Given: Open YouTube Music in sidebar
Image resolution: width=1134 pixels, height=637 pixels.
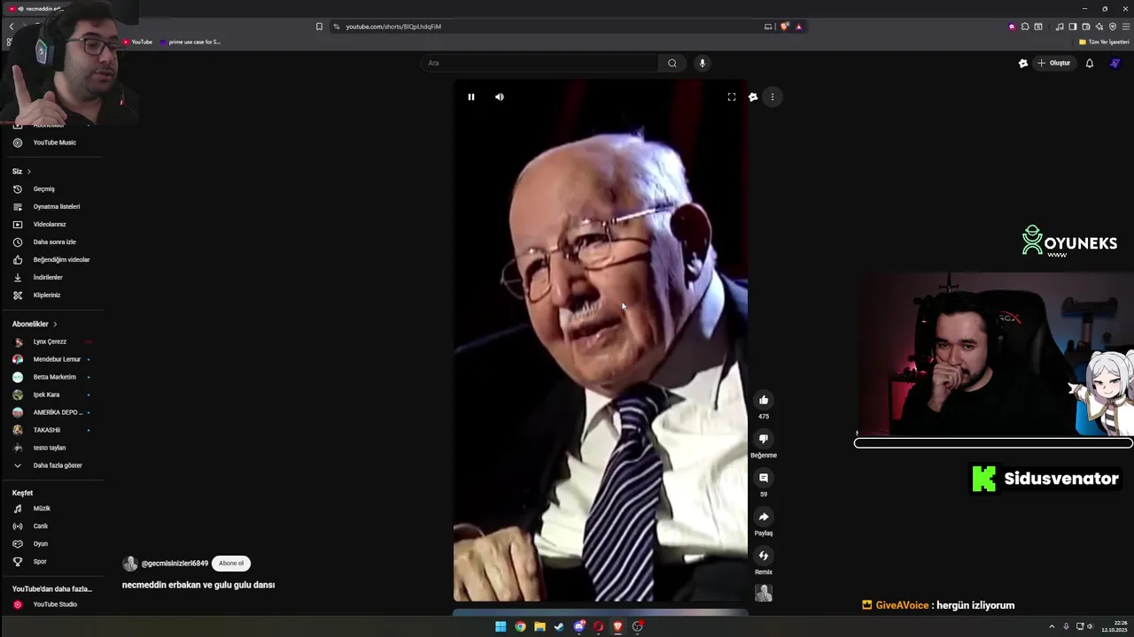Looking at the screenshot, I should [x=53, y=142].
